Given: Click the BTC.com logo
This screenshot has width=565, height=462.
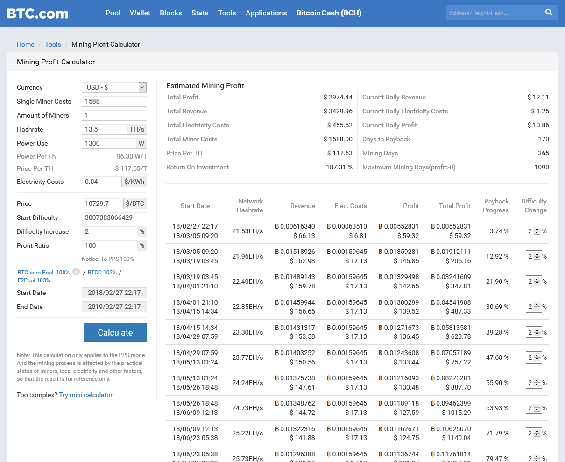Looking at the screenshot, I should [x=37, y=13].
